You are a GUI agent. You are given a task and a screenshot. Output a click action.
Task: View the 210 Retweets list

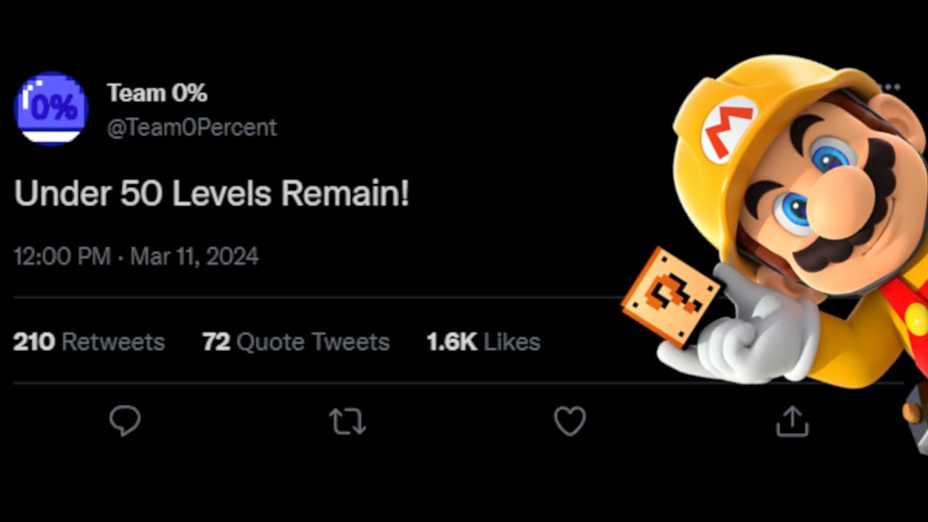[x=89, y=341]
